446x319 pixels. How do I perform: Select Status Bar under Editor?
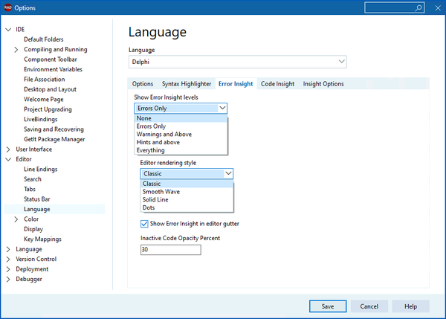[x=36, y=199]
